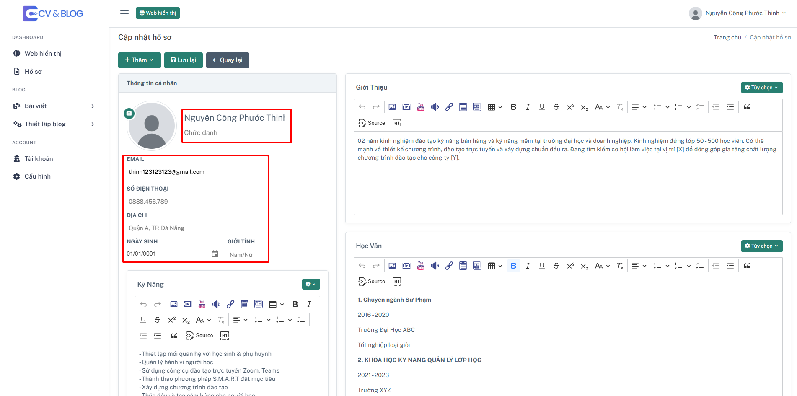Increase indent in Học Vấn editor
The image size is (797, 396).
(730, 266)
